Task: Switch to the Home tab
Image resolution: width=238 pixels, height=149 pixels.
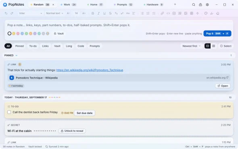Action: (95, 5)
